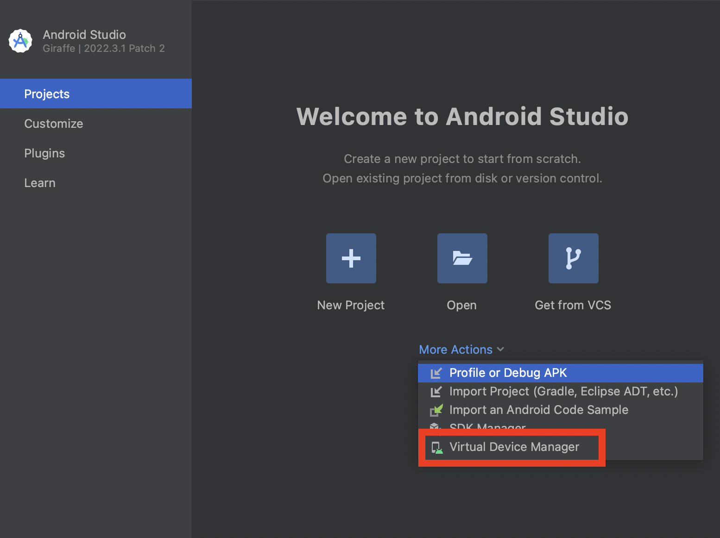Click the Android Studio logo icon
The image size is (720, 538).
pos(20,41)
